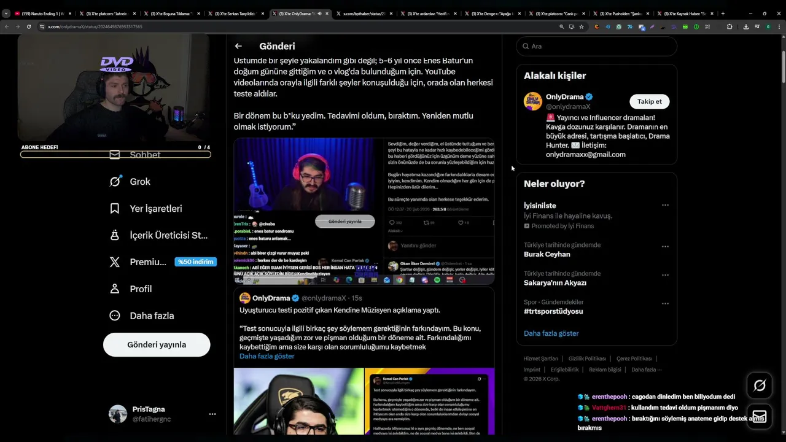Open Grok from the sidebar
Viewport: 786px width, 442px height.
[x=130, y=182]
